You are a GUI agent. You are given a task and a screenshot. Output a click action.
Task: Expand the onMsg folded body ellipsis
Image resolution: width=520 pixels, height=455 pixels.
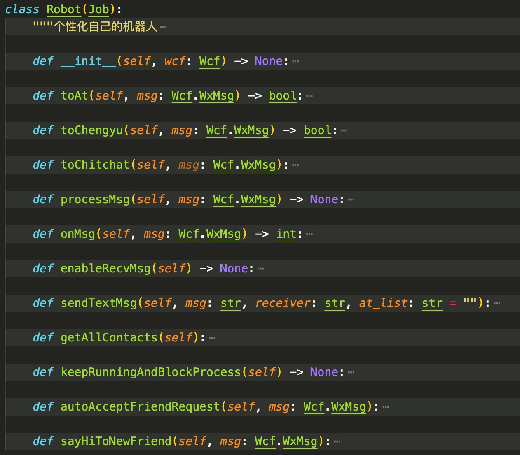[309, 234]
